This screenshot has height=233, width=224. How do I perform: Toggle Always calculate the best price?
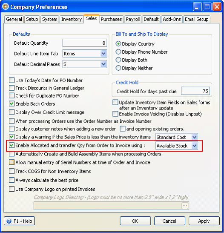pos(12,180)
